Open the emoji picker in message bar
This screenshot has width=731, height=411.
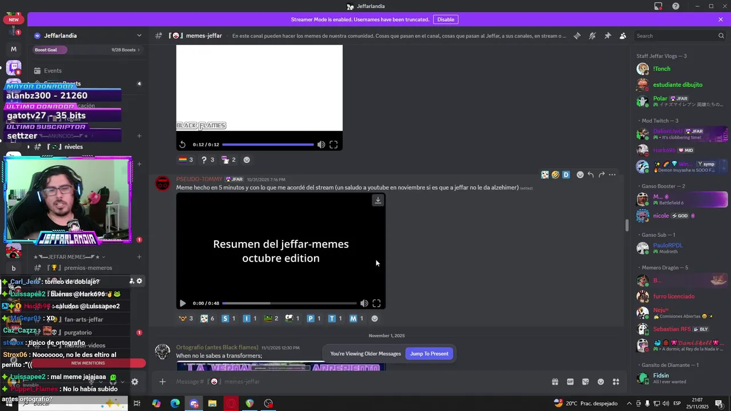[601, 382]
